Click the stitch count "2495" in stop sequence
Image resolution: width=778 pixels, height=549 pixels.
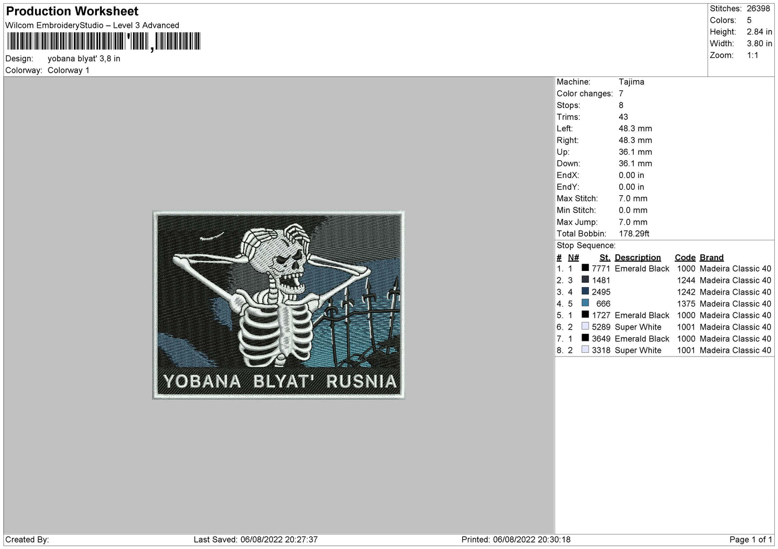[601, 293]
